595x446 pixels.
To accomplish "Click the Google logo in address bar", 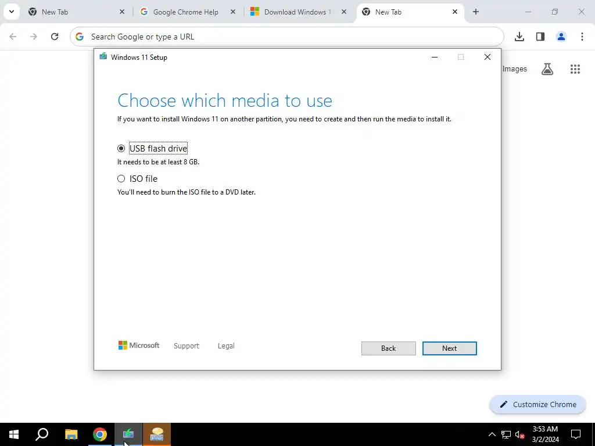I will click(x=79, y=37).
